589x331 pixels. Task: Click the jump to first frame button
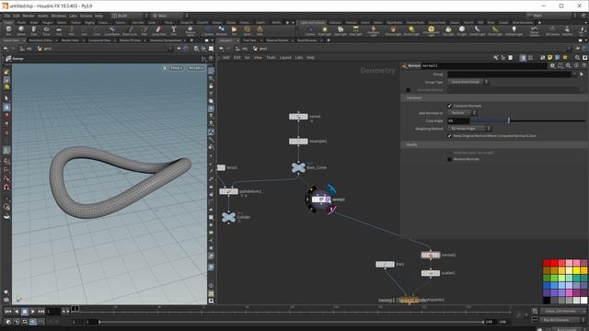click(8, 312)
